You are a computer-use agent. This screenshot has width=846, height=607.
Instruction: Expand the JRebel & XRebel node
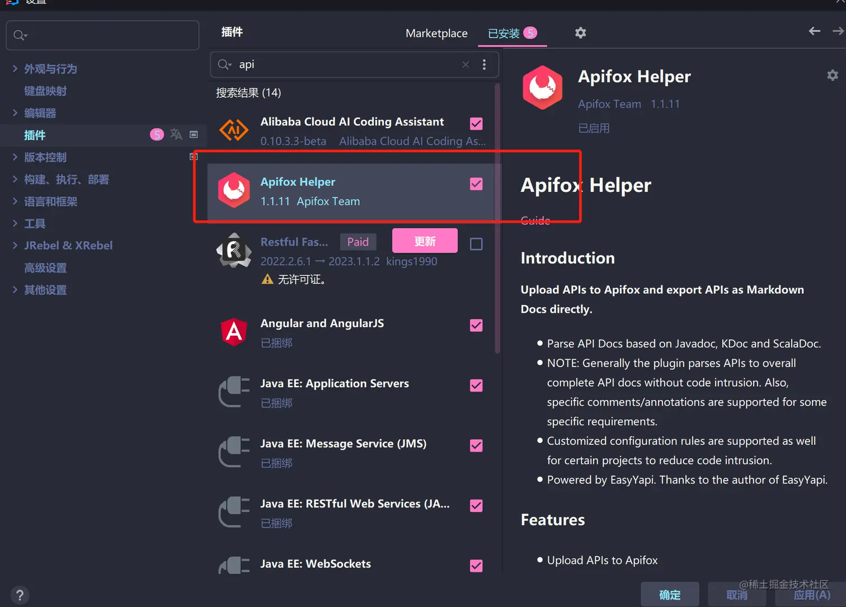(15, 245)
